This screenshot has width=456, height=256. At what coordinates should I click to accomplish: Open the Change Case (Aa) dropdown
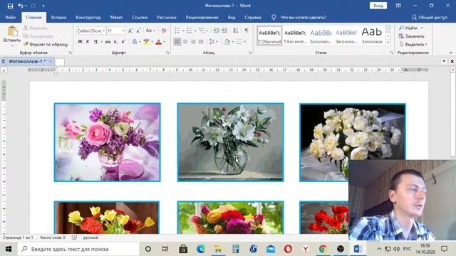pos(150,31)
